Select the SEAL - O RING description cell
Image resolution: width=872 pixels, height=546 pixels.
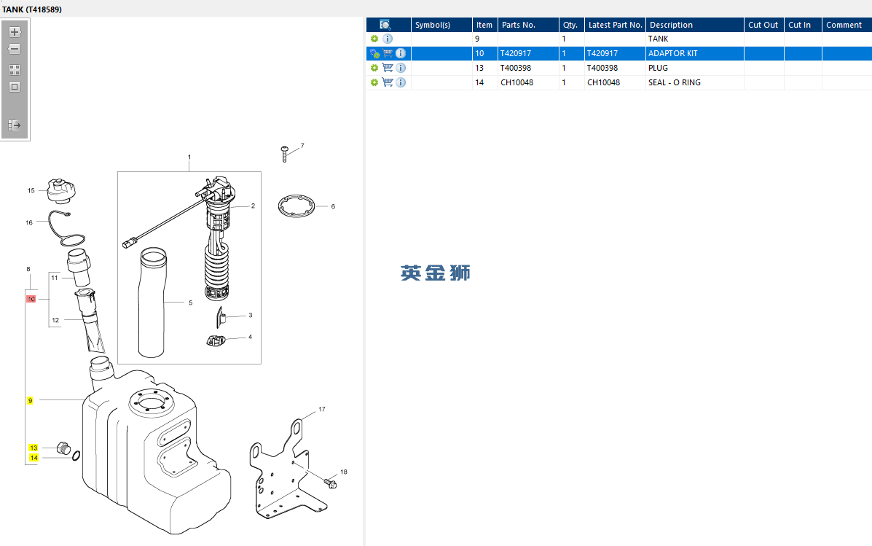(x=694, y=82)
